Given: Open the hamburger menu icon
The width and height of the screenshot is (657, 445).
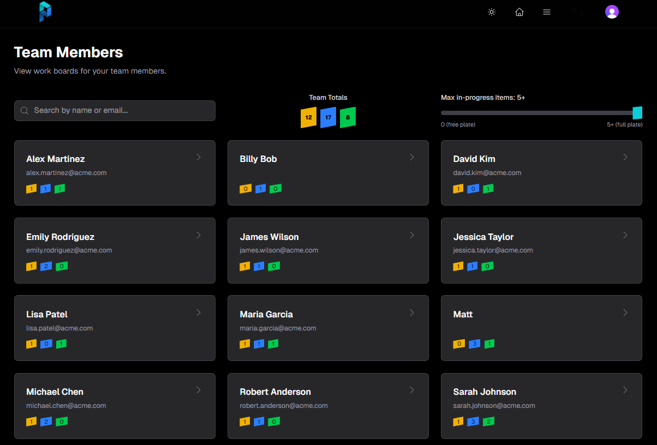Looking at the screenshot, I should (547, 12).
